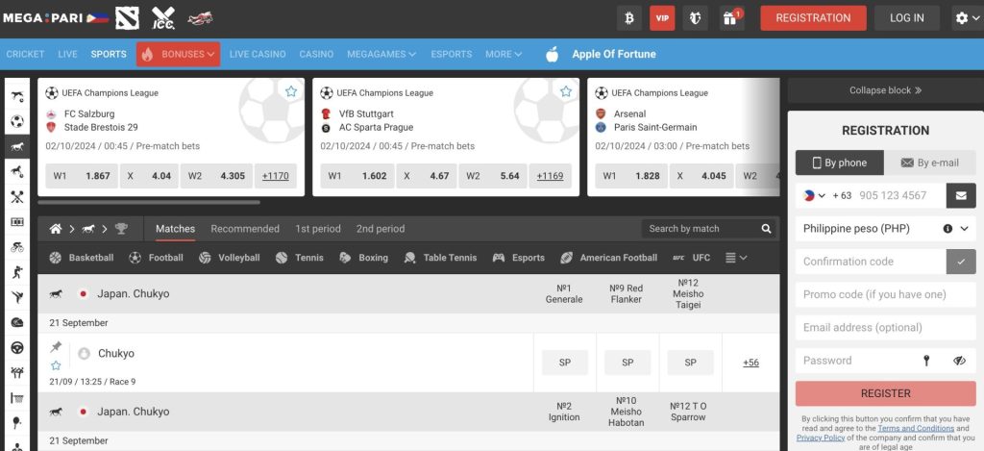The width and height of the screenshot is (984, 451).
Task: Select the steering wheel racing icon in sidebar
Action: click(16, 347)
